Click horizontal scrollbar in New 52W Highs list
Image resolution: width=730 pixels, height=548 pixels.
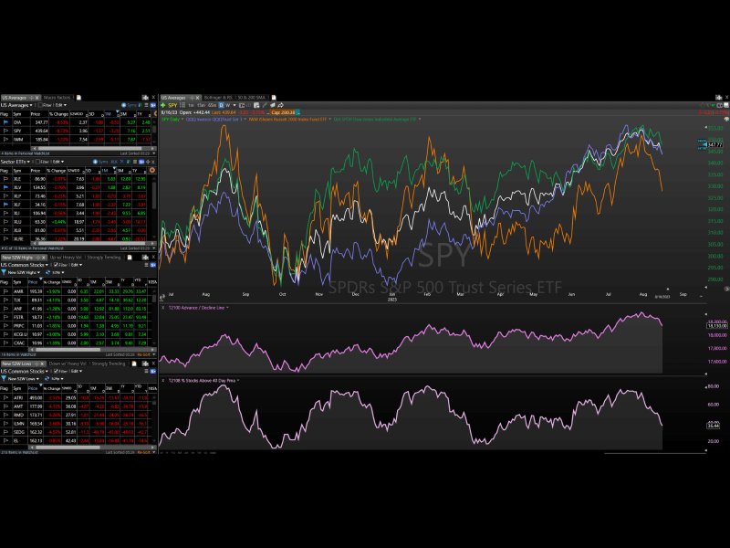[x=68, y=350]
